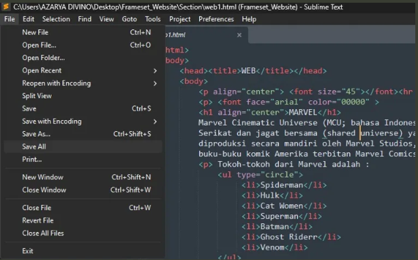
Task: Click the Ghost Riderr list item line
Action: coord(291,237)
